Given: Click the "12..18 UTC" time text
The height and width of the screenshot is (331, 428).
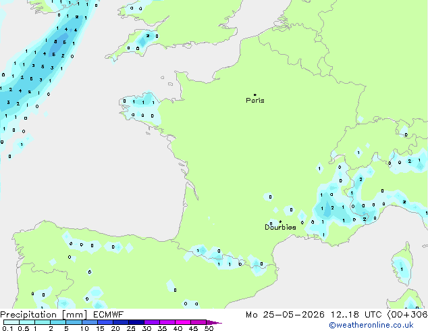Looking at the screenshot, I should 356,315.
